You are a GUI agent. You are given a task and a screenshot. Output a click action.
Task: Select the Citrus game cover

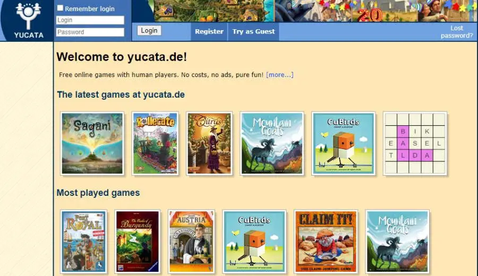209,143
